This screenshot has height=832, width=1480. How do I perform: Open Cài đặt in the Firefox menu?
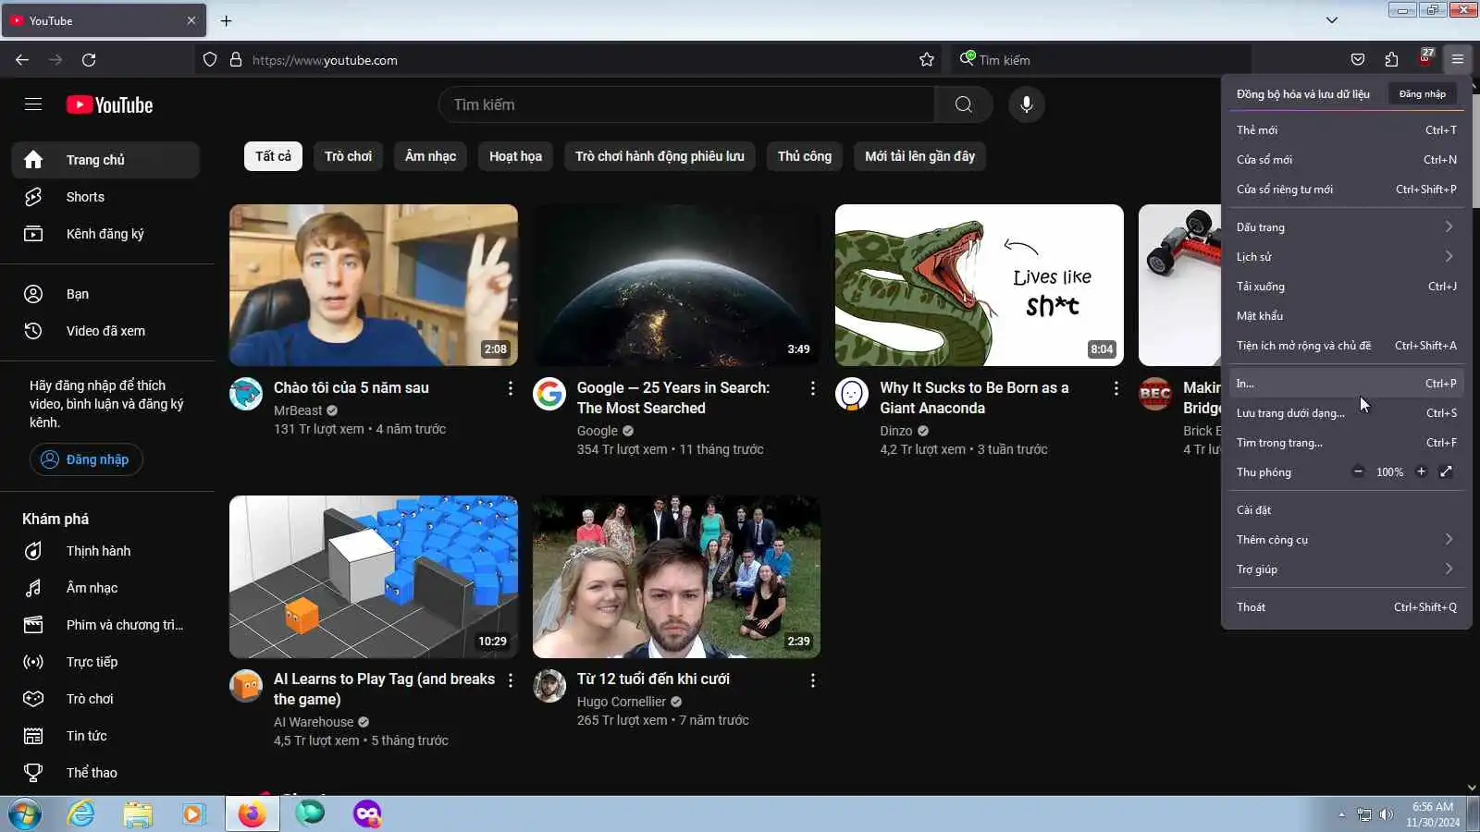1346,510
